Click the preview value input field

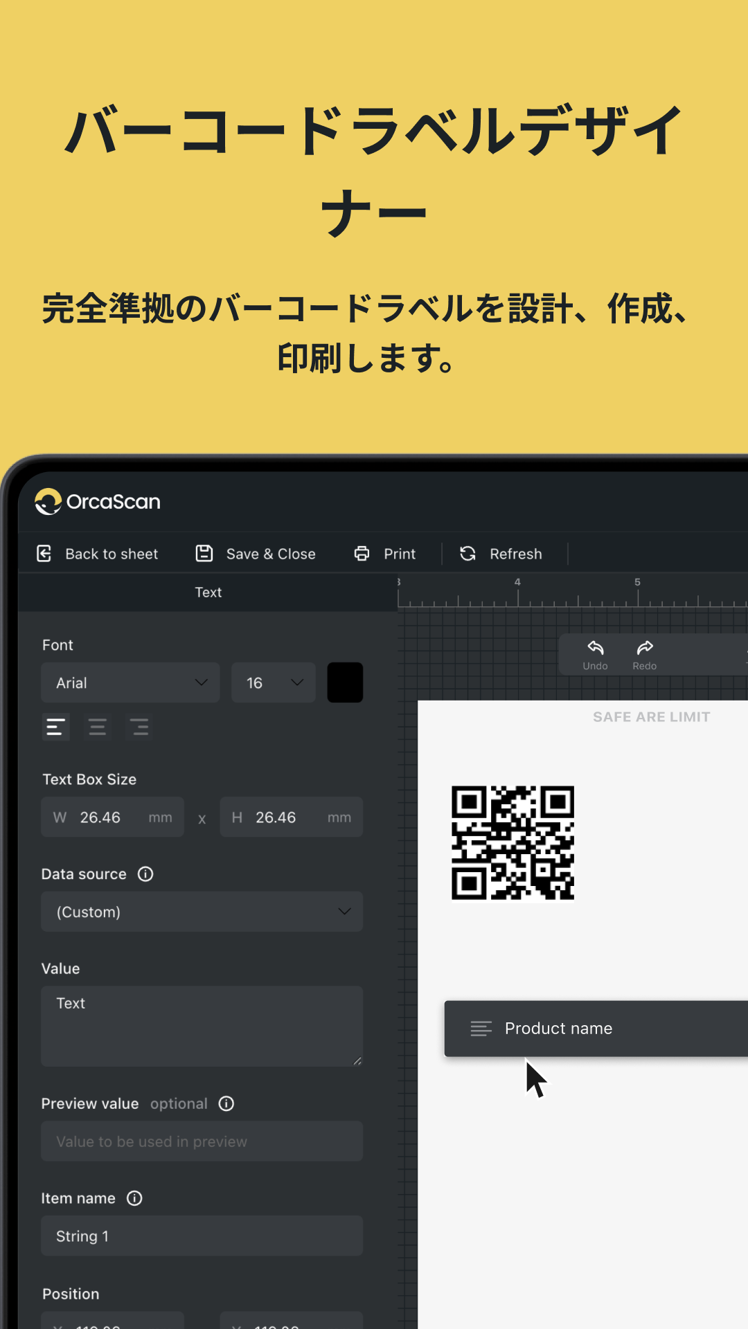[x=202, y=1141]
